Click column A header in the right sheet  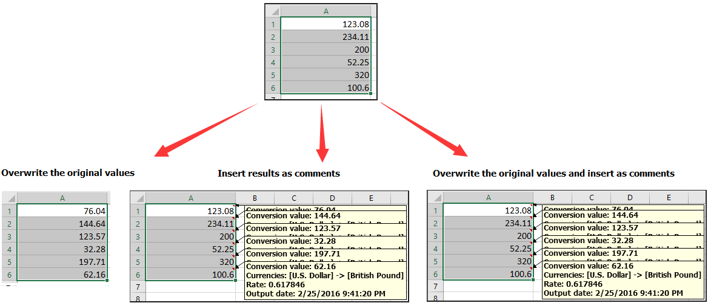click(x=488, y=198)
